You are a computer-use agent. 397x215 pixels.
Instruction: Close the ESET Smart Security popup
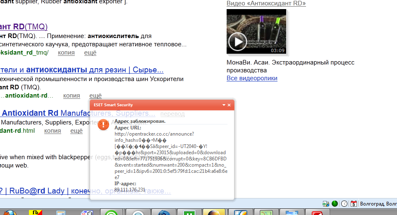[x=230, y=105]
